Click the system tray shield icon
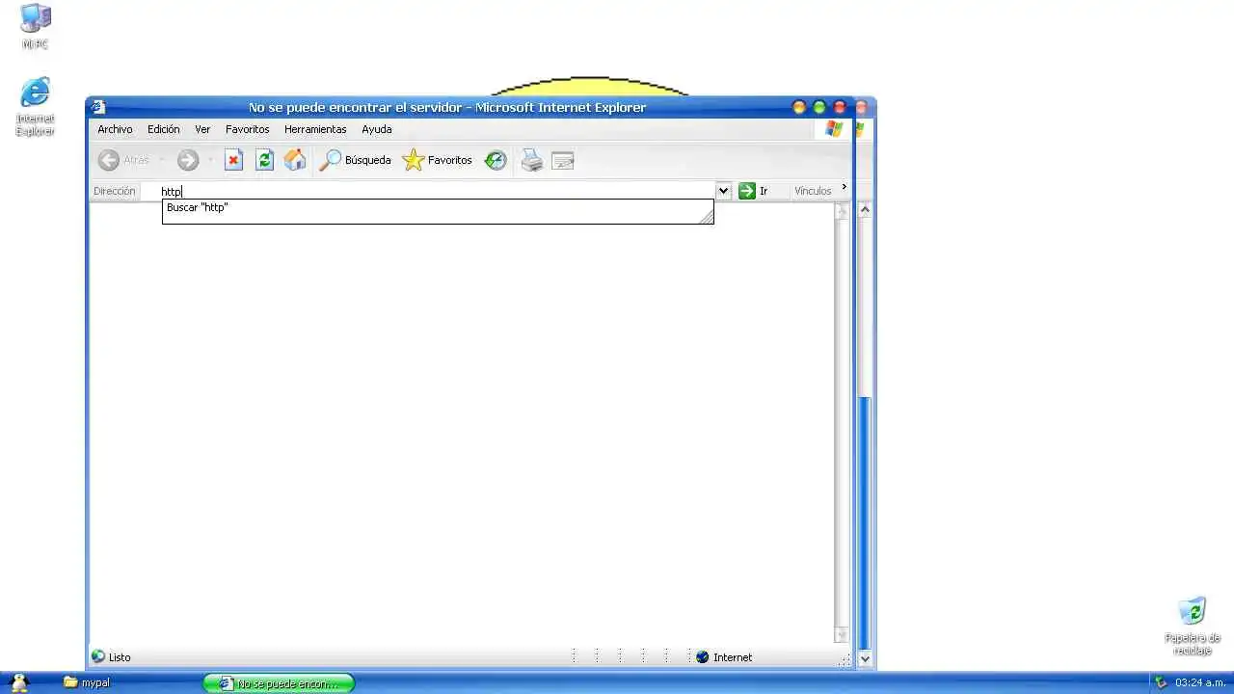The width and height of the screenshot is (1234, 694). [1161, 682]
